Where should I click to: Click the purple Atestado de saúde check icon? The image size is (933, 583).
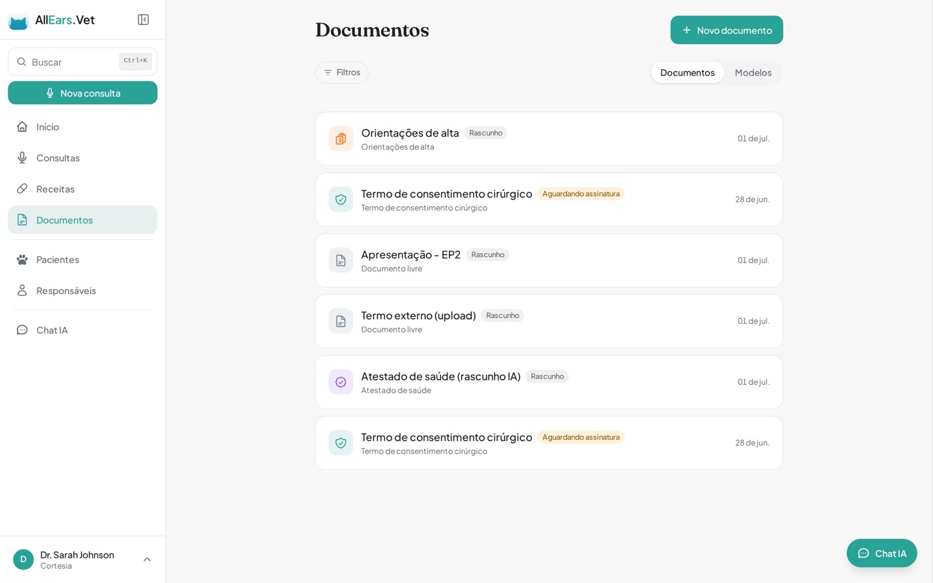[341, 382]
